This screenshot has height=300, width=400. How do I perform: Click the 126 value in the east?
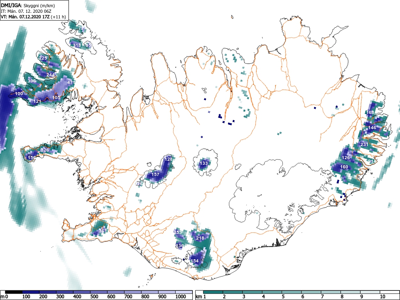(x=346, y=157)
